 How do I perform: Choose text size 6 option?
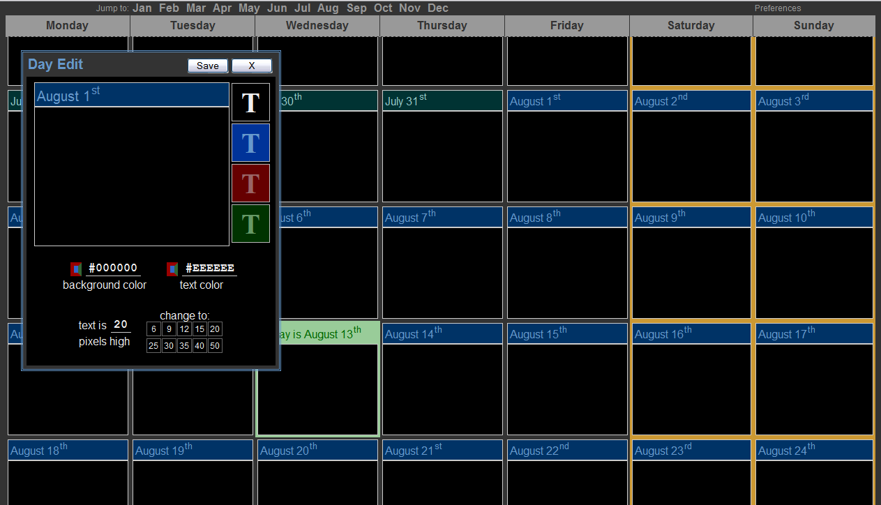point(154,329)
